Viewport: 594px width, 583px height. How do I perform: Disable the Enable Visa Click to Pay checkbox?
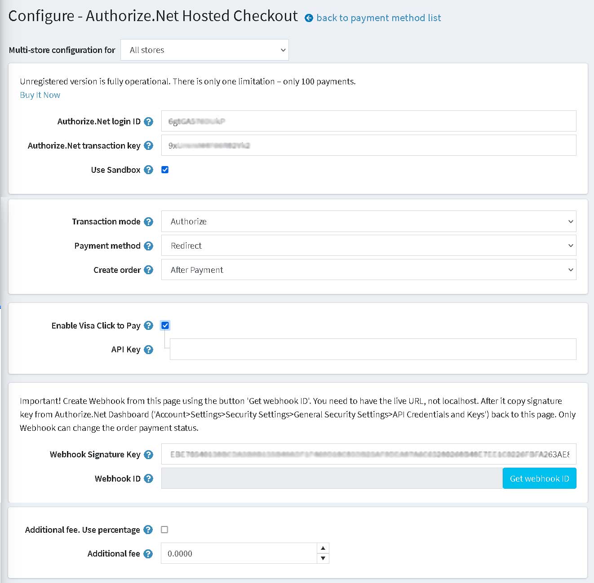[165, 325]
